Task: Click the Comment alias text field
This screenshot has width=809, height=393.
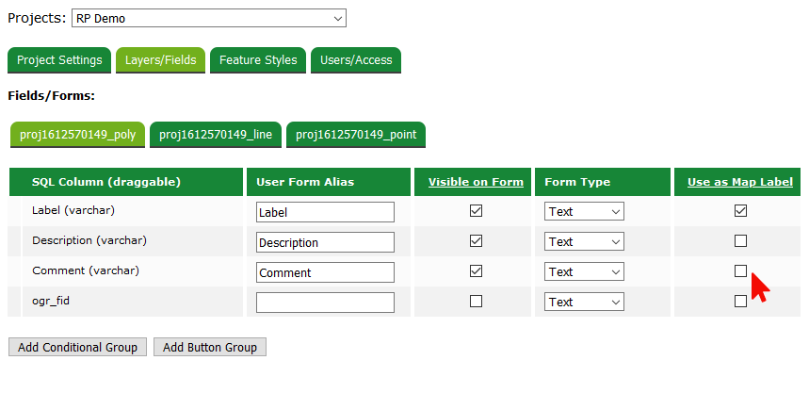Action: pos(325,272)
